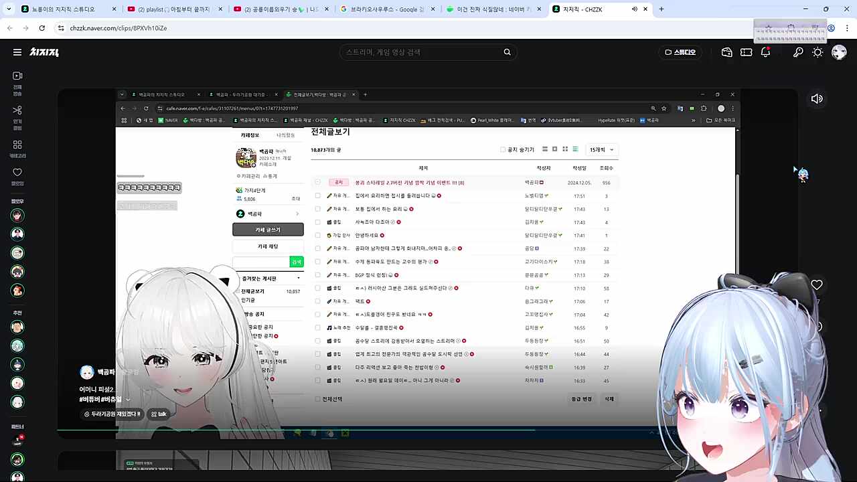857x482 pixels.
Task: Switch theme with the sun icon
Action: [817, 52]
